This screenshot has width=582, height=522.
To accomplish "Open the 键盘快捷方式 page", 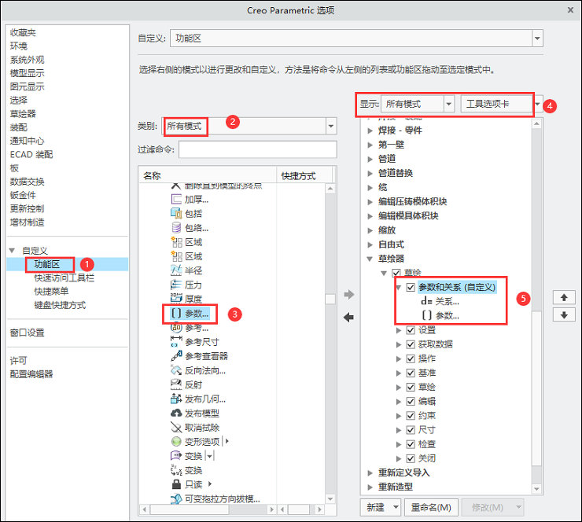I will coord(60,305).
